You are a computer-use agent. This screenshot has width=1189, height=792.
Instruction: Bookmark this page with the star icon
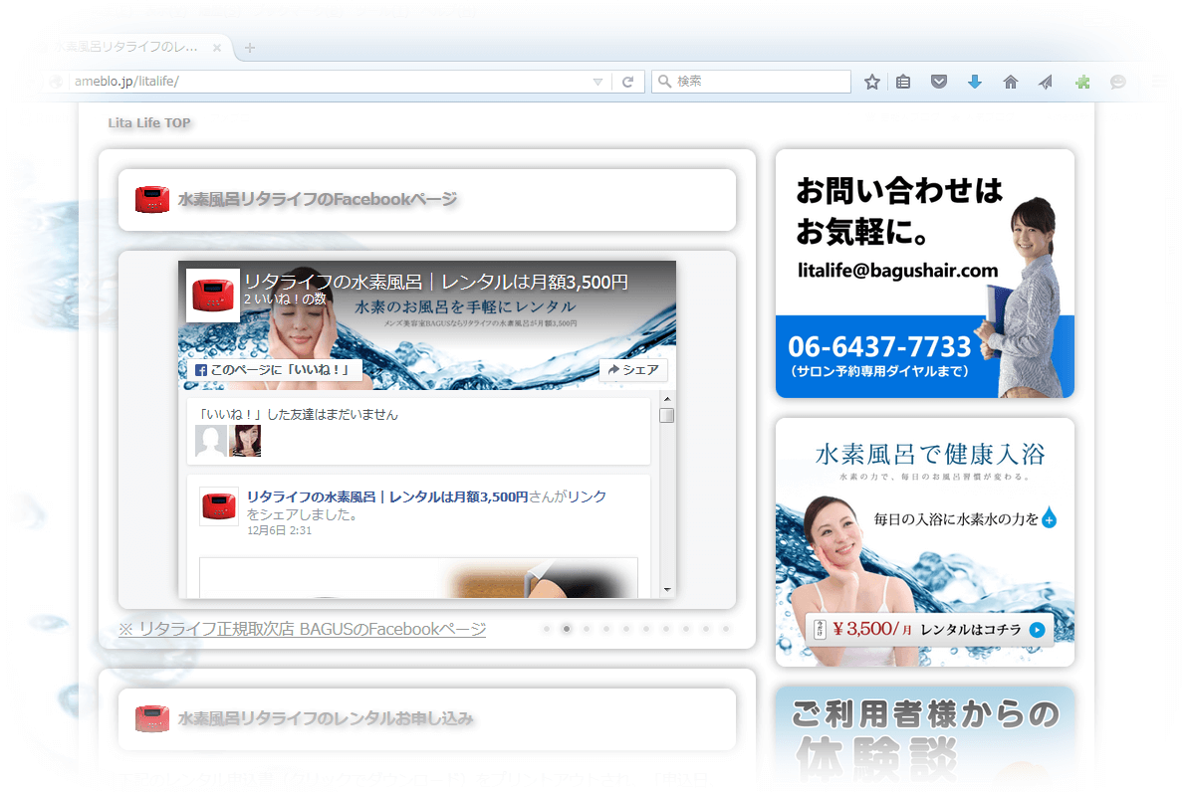coord(872,82)
